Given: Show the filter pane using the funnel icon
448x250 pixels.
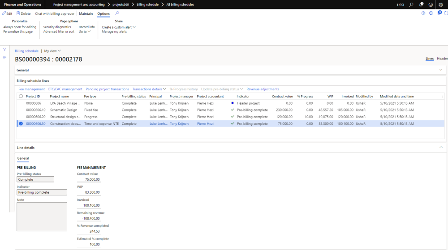Looking at the screenshot, I should click(x=4, y=49).
